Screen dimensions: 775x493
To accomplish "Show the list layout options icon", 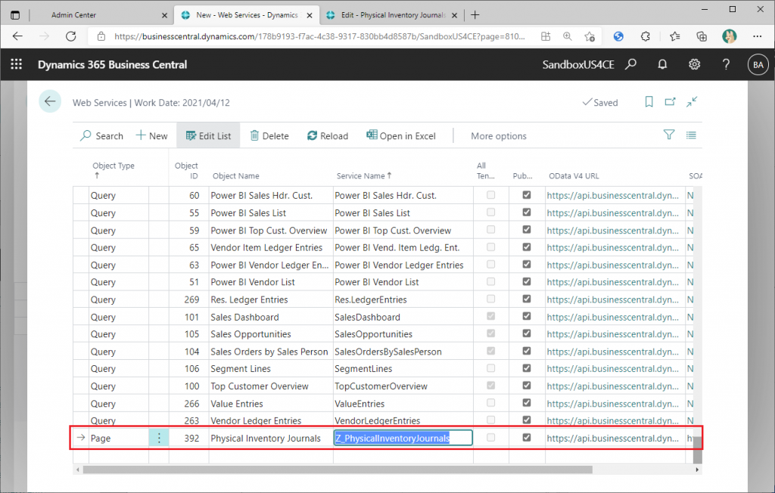I will pos(691,135).
